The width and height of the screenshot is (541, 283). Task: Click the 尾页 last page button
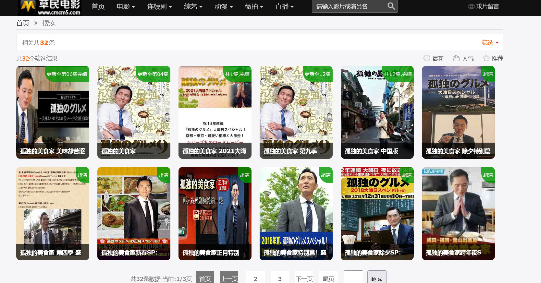click(328, 277)
